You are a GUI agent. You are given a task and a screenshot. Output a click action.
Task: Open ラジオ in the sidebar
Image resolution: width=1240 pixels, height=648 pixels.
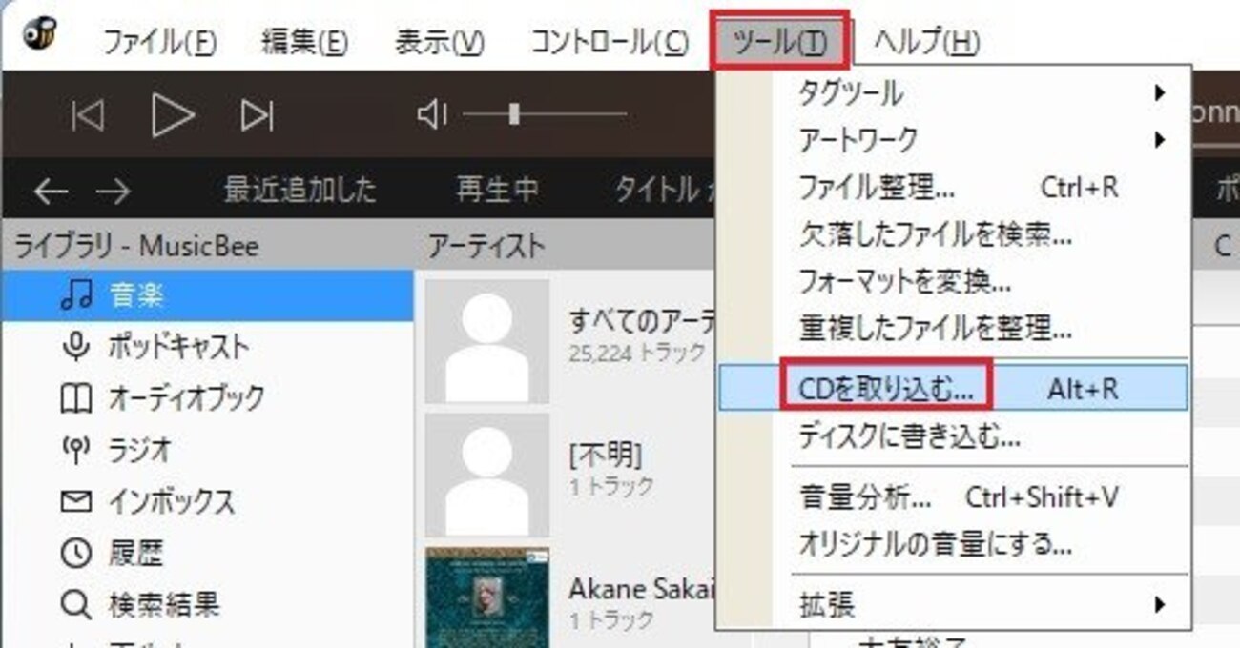pyautogui.click(x=207, y=450)
